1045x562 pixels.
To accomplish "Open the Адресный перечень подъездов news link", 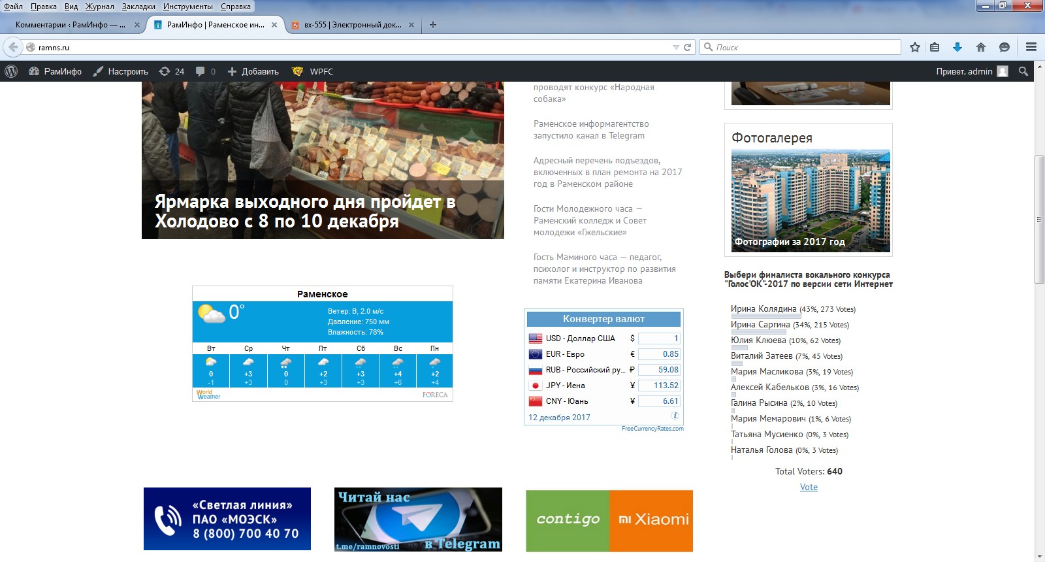I will click(607, 172).
